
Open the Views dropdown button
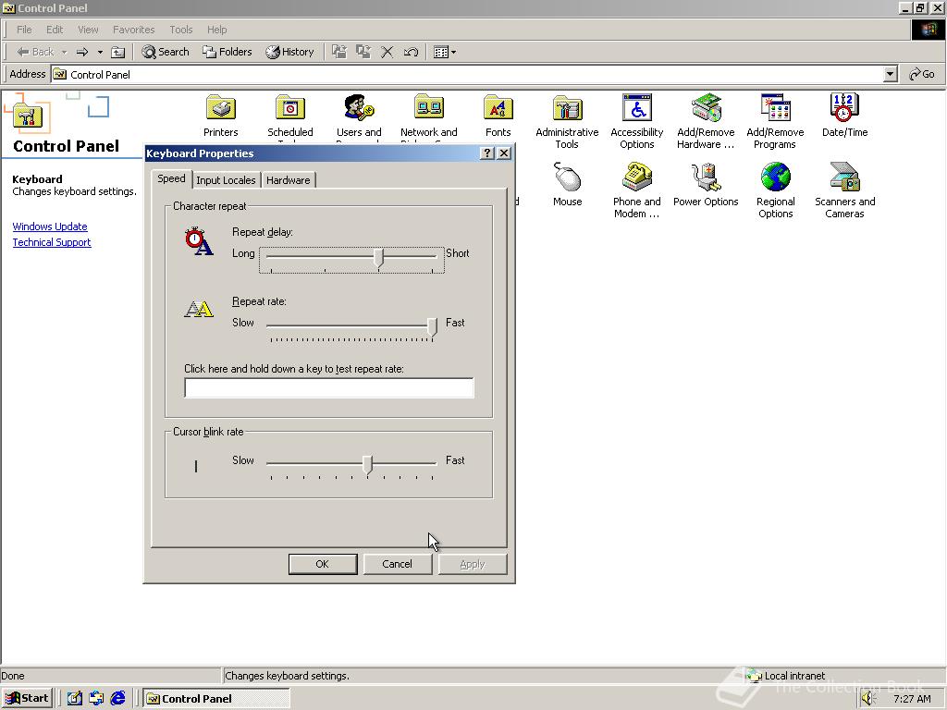[445, 52]
